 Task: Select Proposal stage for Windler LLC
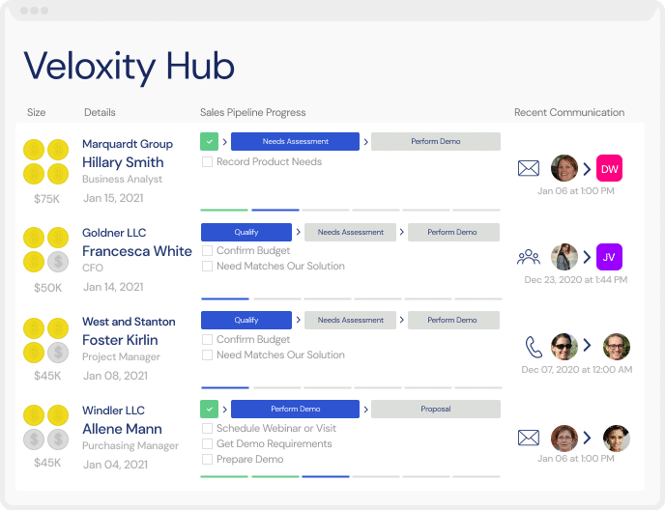pyautogui.click(x=436, y=410)
